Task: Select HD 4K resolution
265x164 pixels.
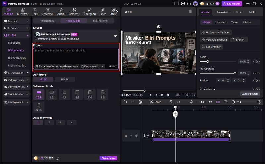Action: click(65, 79)
